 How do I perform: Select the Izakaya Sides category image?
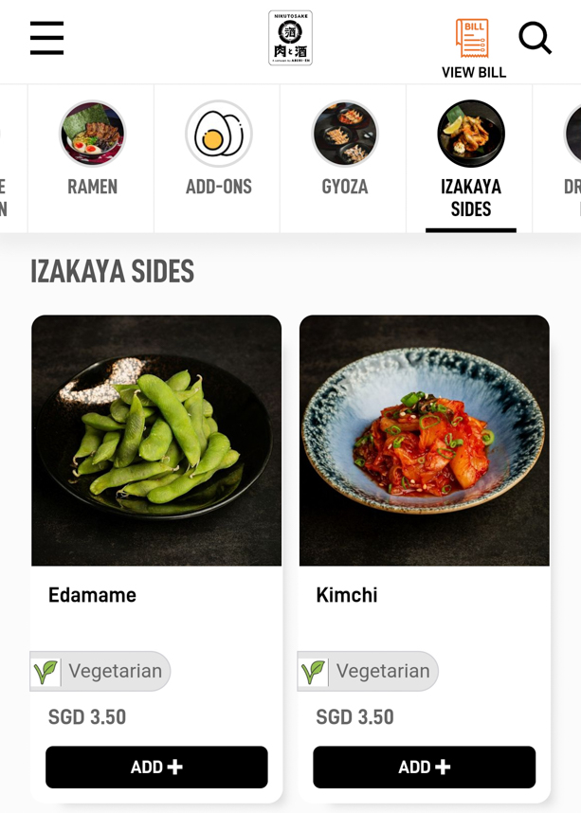[471, 134]
